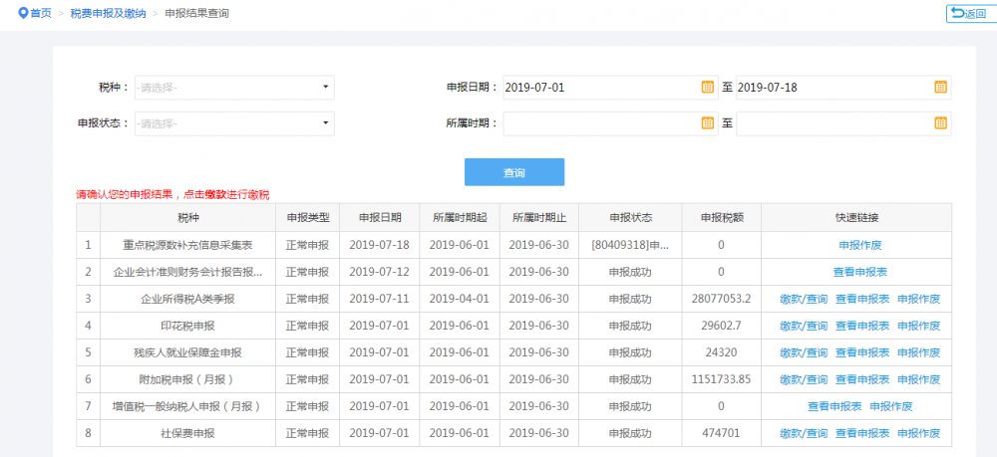Click the 申报税额 column header
The image size is (997, 457).
coord(721,218)
